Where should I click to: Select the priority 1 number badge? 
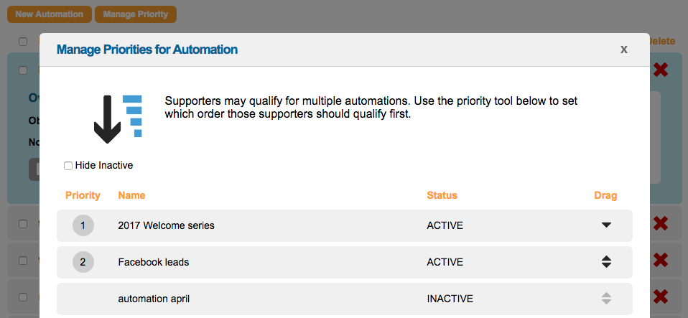click(x=83, y=225)
